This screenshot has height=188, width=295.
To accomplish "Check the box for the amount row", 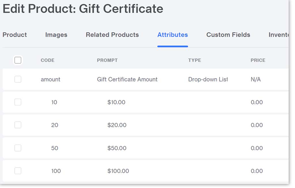I will pyautogui.click(x=18, y=79).
